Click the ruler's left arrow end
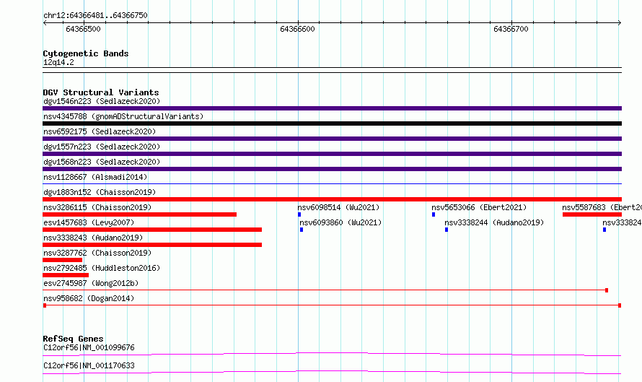The width and height of the screenshot is (642, 382). pyautogui.click(x=45, y=23)
